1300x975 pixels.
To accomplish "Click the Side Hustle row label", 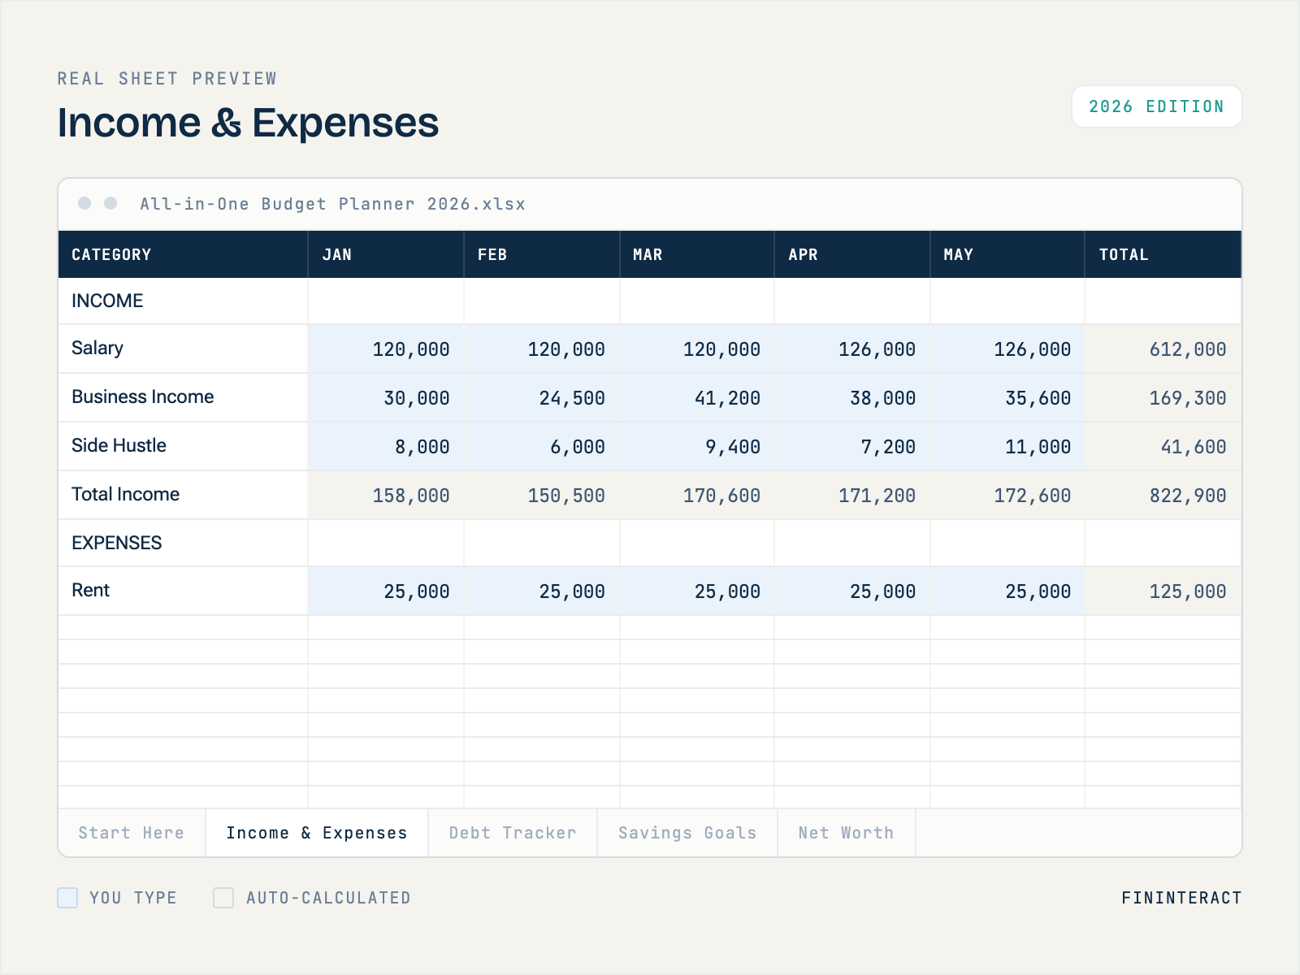I will coord(119,445).
